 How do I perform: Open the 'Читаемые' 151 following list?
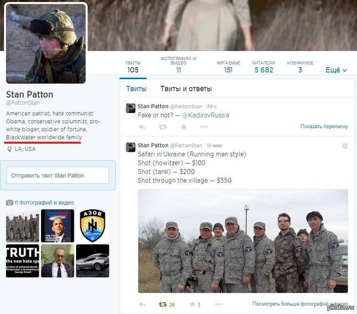pos(228,67)
